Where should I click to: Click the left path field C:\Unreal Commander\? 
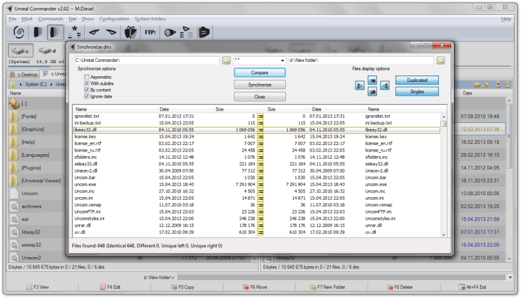[x=147, y=61]
